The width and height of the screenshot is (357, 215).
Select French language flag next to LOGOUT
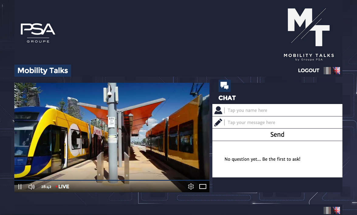(327, 70)
